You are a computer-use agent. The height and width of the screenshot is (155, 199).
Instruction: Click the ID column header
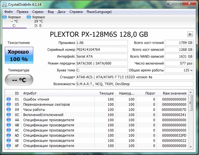(x=17, y=93)
